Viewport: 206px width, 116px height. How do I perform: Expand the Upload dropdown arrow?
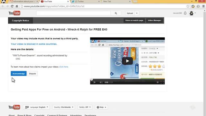tap(137, 13)
